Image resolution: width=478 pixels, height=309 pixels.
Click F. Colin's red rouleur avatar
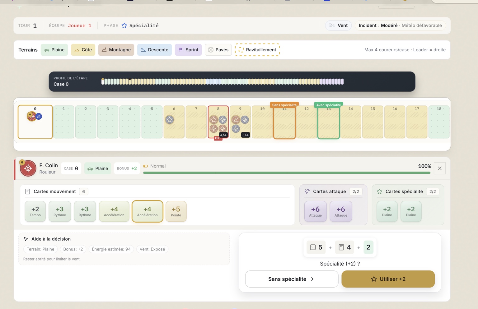coord(28,168)
